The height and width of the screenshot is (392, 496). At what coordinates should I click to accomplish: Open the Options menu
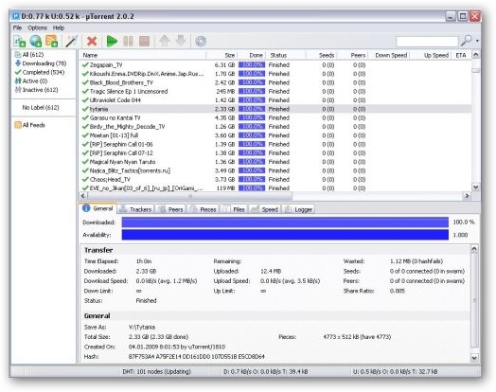tap(37, 27)
